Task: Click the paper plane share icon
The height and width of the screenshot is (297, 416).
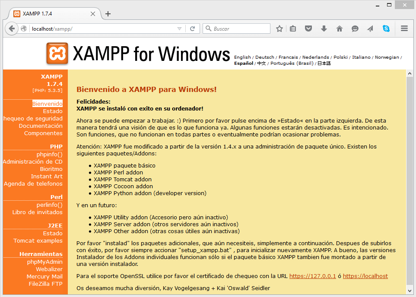Action: (x=370, y=28)
